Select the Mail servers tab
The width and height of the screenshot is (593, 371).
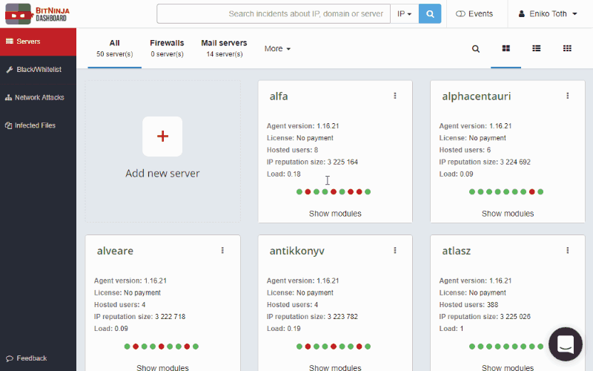[224, 48]
